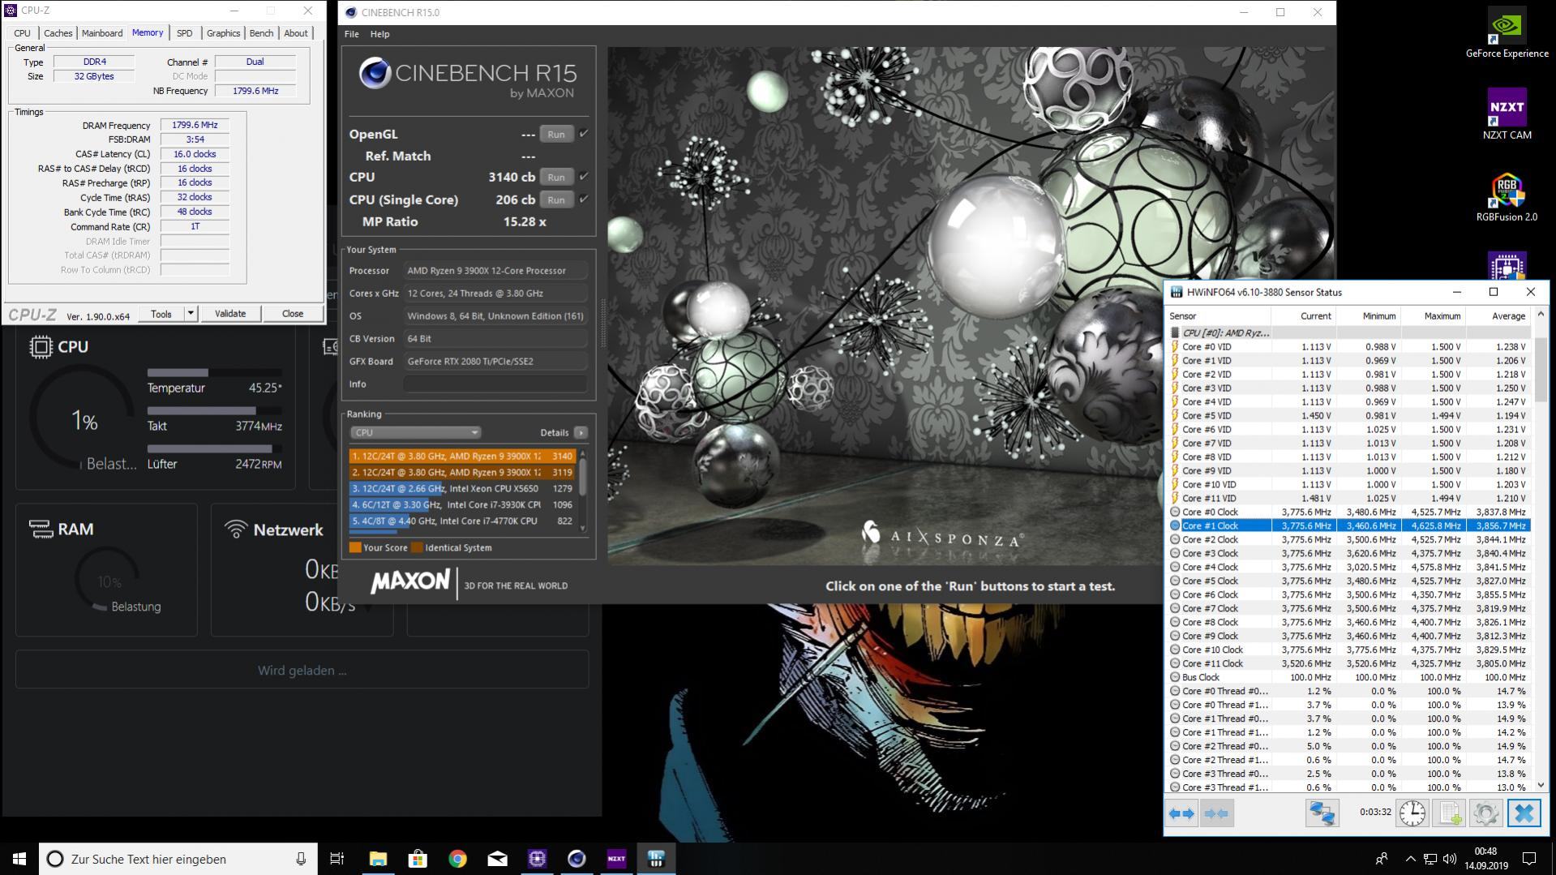Click the Core #0 Clock sensor row icon
This screenshot has height=875, width=1556.
(x=1175, y=513)
